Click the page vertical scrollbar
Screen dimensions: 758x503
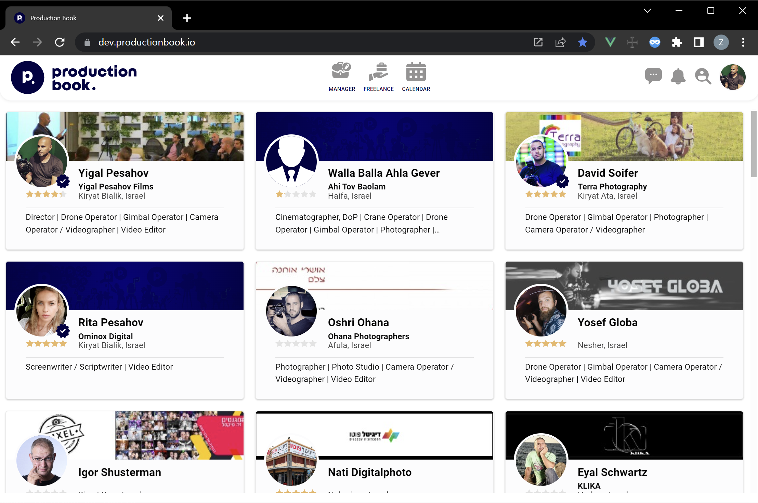(754, 144)
